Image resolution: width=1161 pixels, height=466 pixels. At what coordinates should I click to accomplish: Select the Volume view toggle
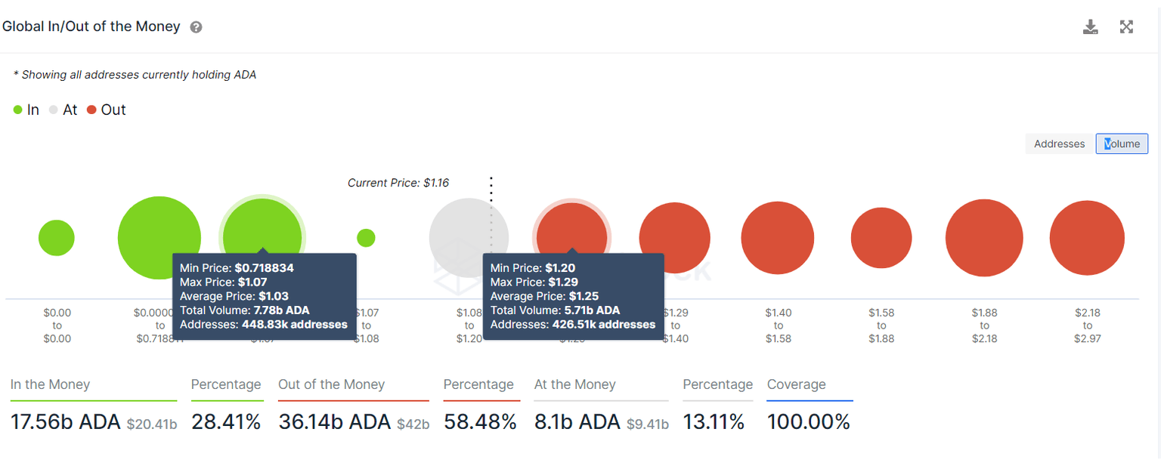[1122, 144]
